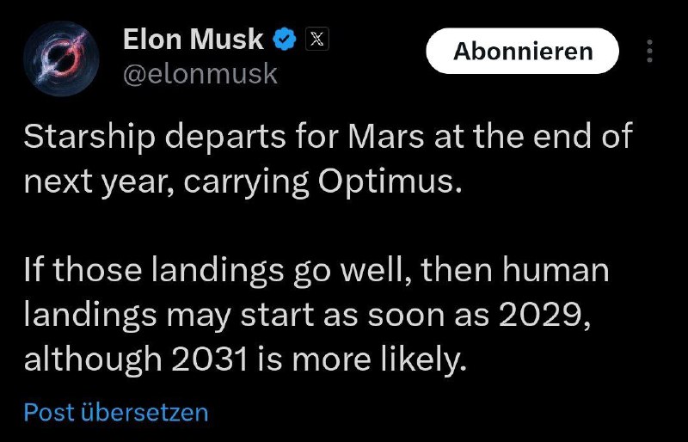Open the three-dot more options menu
The height and width of the screenshot is (442, 688).
coord(648,51)
